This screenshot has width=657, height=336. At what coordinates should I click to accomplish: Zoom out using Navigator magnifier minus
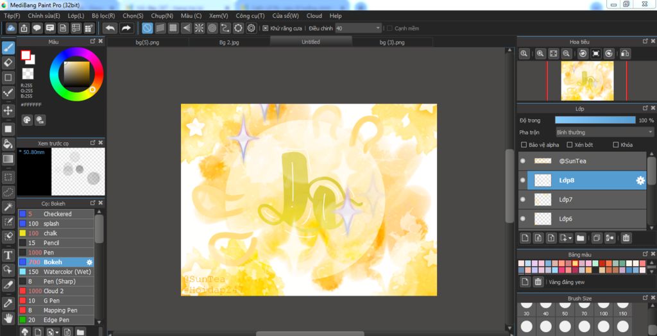tap(567, 54)
